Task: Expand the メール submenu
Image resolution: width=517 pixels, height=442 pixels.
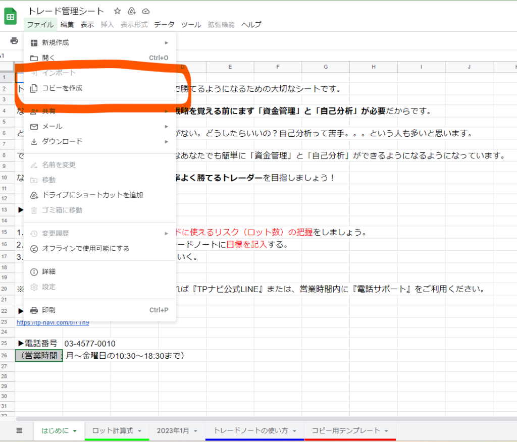Action: tap(52, 127)
